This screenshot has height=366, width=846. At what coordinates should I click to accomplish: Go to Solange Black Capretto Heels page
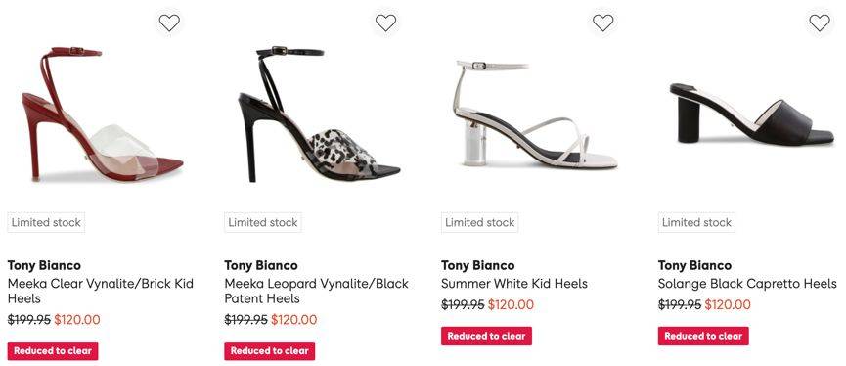[747, 284]
